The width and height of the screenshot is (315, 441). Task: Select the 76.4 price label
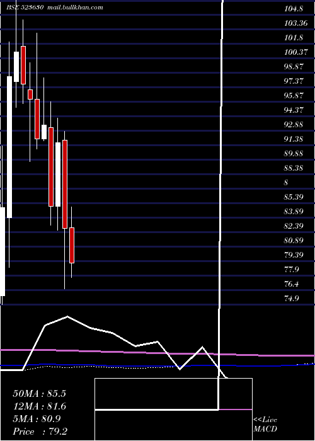click(291, 283)
